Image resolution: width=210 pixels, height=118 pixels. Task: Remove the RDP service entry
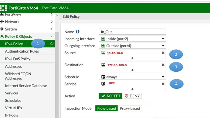click(163, 84)
